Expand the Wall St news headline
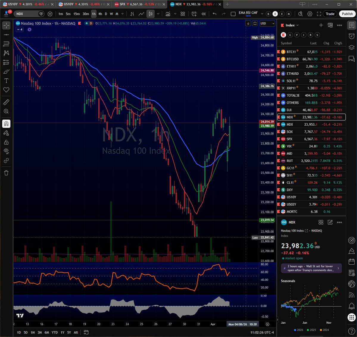This screenshot has height=337, width=357. click(311, 268)
